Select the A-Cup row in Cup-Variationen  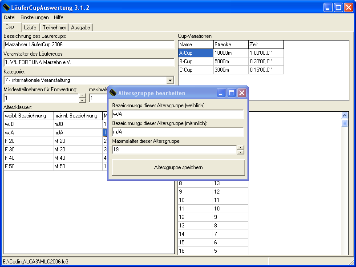[x=196, y=53]
